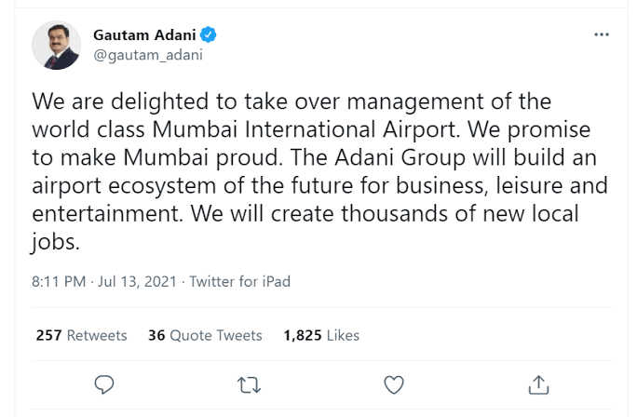See who gave the 1,825 Likes
This screenshot has width=637, height=417.
321,335
